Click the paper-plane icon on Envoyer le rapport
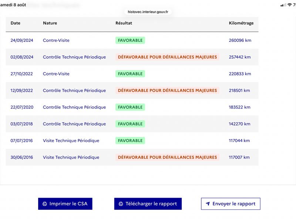 tap(208, 204)
